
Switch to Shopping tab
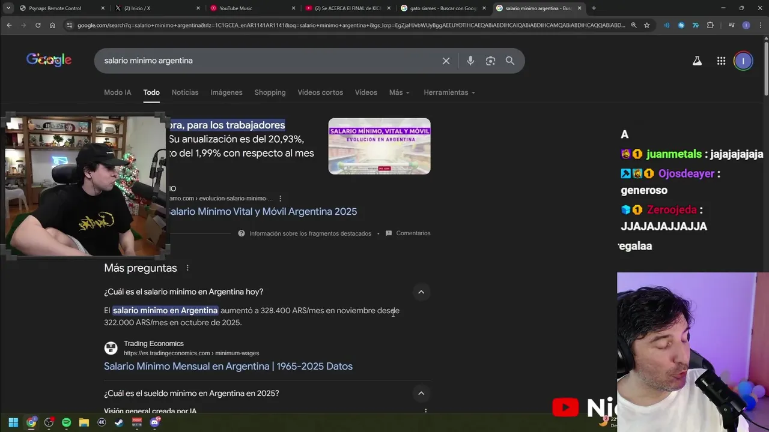pos(270,92)
